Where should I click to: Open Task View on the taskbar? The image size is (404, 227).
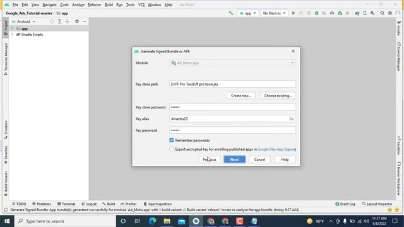pos(138,221)
